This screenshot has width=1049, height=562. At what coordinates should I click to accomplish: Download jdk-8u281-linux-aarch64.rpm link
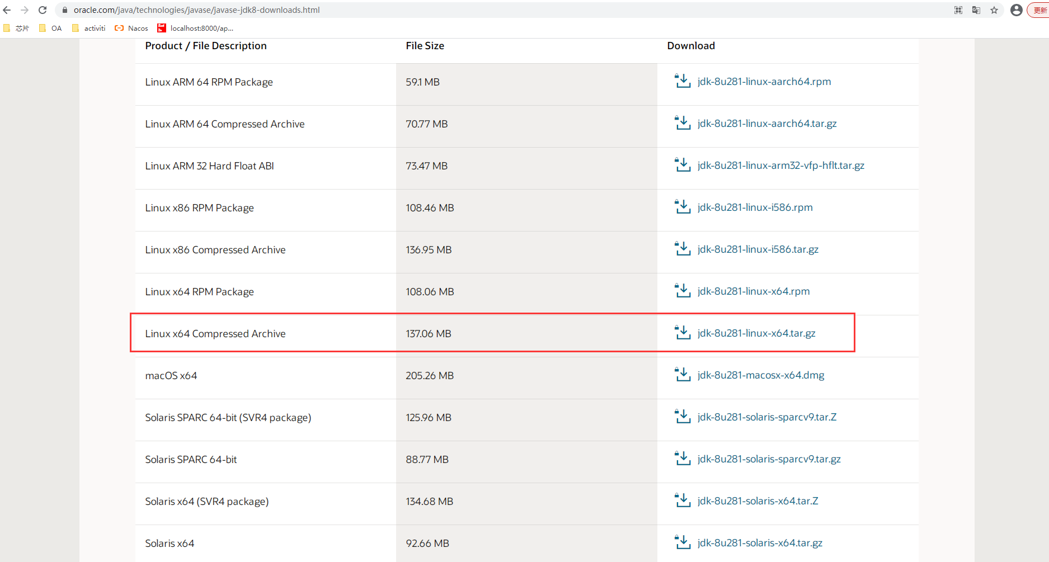pos(764,82)
